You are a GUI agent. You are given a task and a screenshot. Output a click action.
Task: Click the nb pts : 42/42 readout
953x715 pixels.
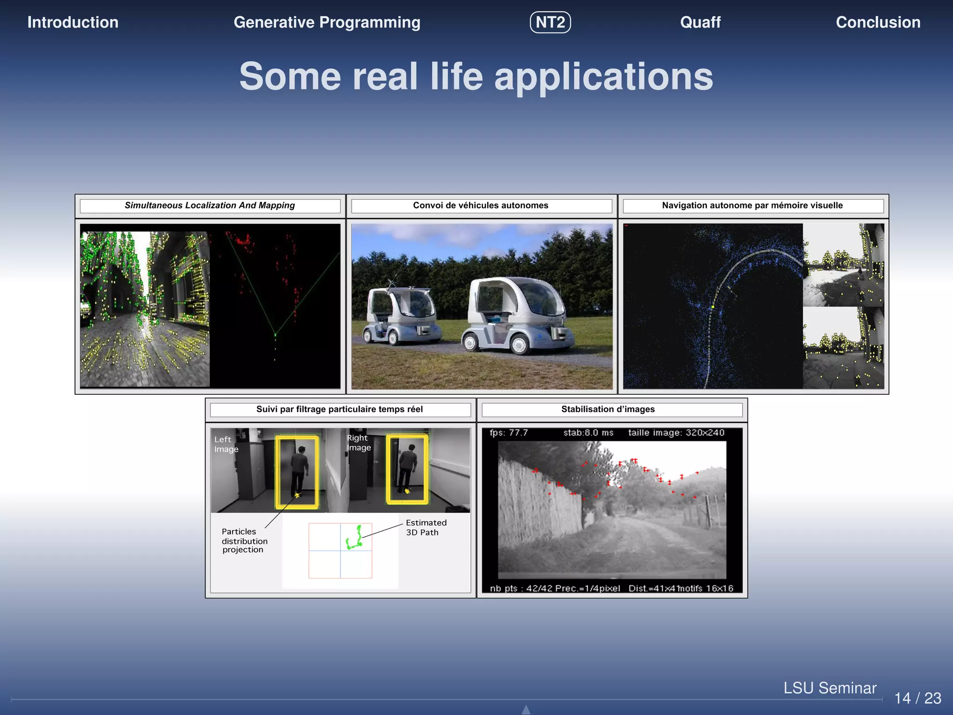(x=521, y=588)
